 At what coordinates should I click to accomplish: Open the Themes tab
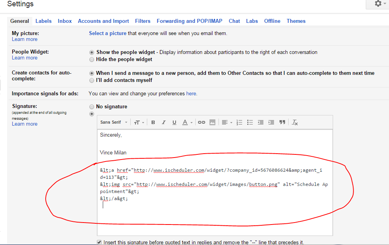point(296,21)
